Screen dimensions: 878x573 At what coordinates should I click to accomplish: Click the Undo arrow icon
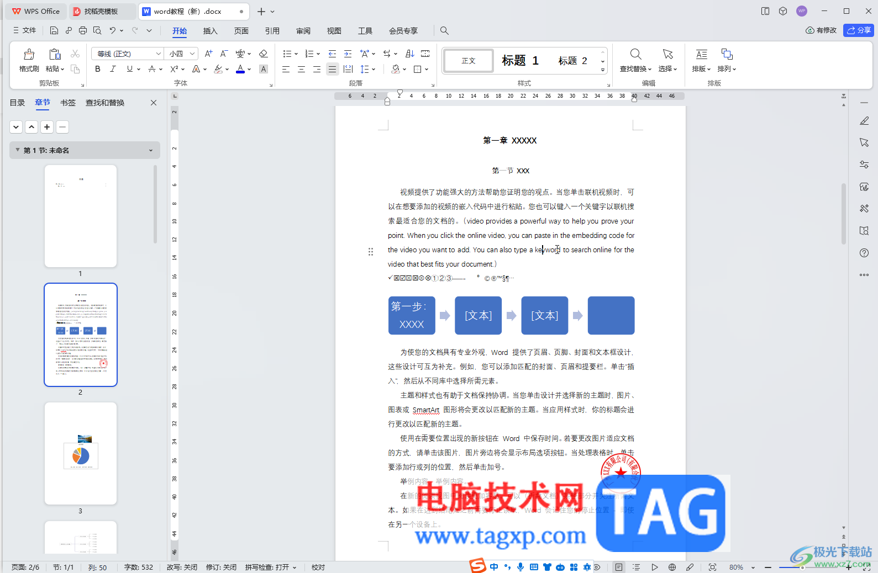113,30
